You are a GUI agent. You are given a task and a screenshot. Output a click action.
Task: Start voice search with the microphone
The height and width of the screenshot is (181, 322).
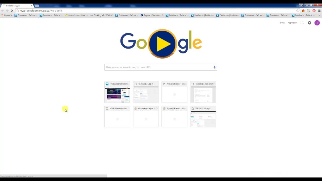pos(215,67)
